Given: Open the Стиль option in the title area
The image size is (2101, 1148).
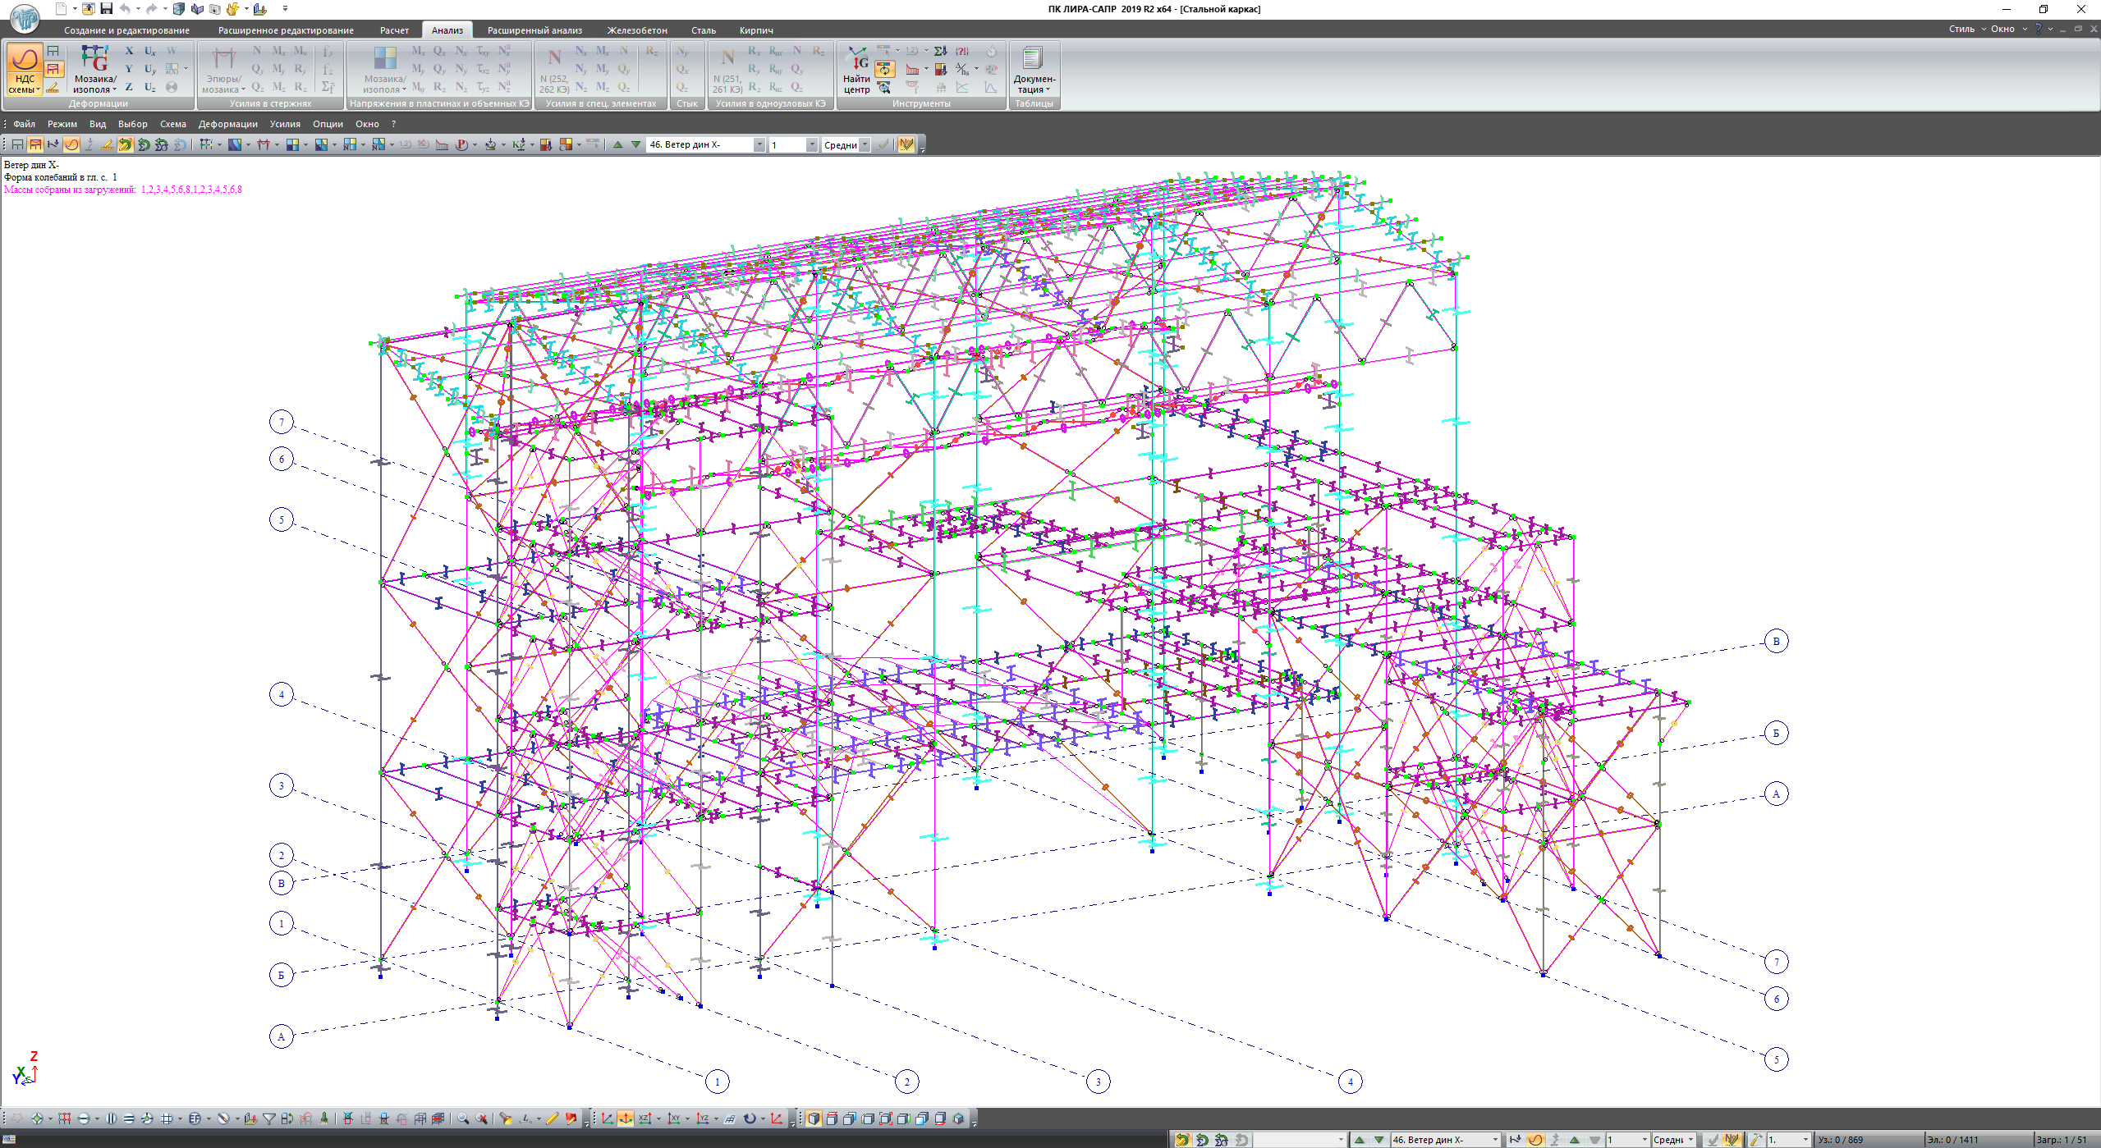Looking at the screenshot, I should pos(1961,29).
